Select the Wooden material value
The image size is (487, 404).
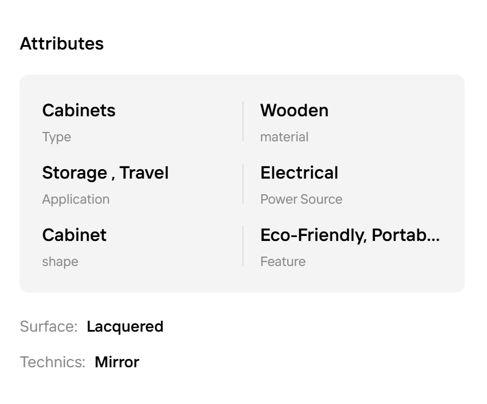[294, 110]
